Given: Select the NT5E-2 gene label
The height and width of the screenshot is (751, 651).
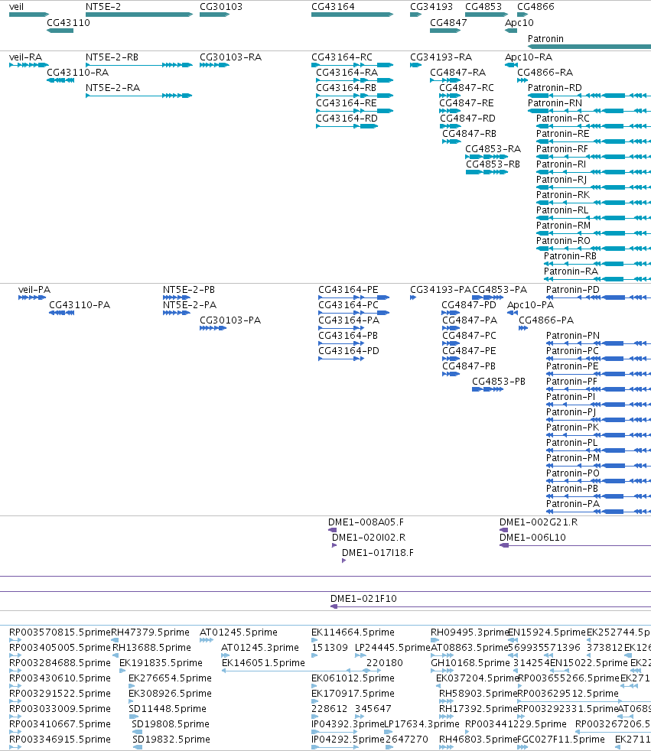Looking at the screenshot, I should [103, 7].
